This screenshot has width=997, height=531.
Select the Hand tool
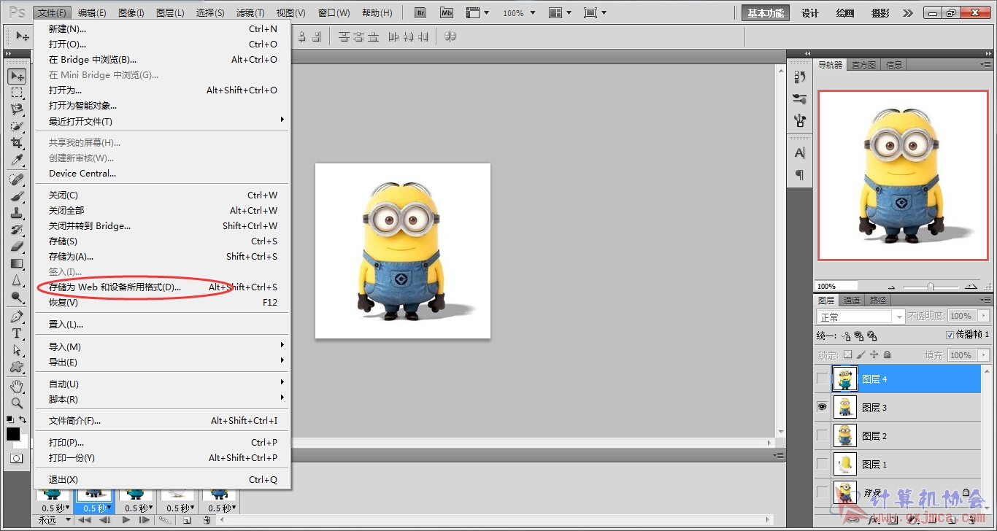point(16,386)
